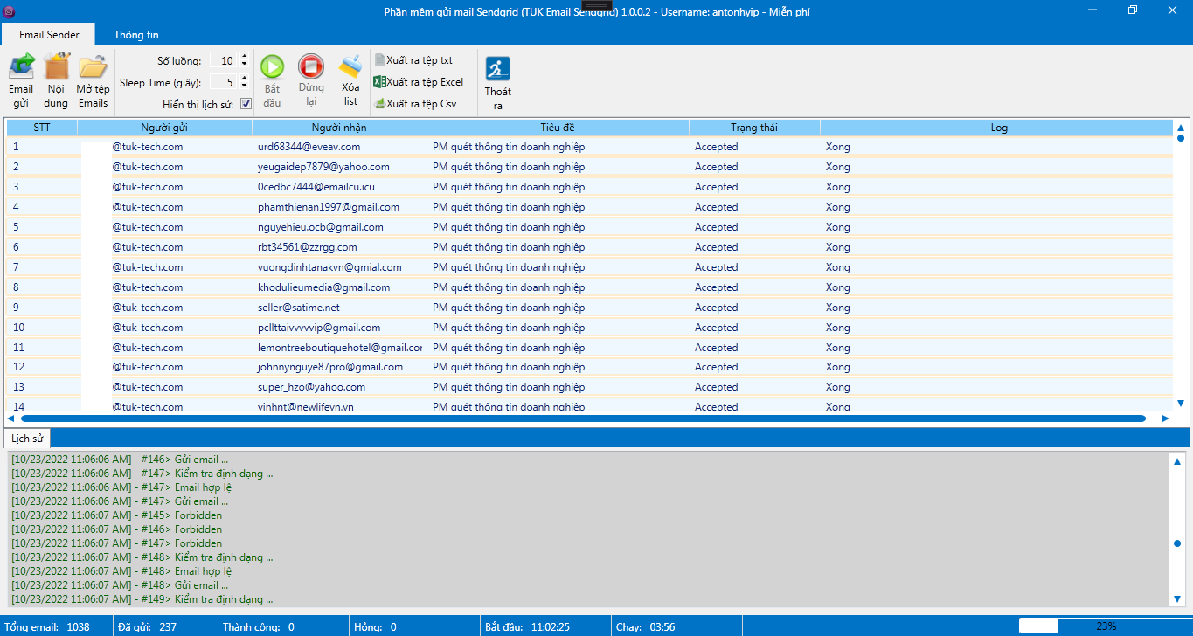
Task: Click the Hỏng 0 status entry
Action: tap(375, 626)
